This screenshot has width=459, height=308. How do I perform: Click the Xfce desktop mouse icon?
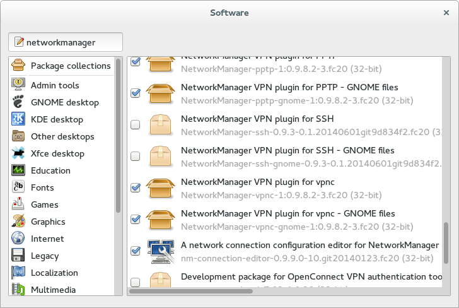tap(19, 153)
